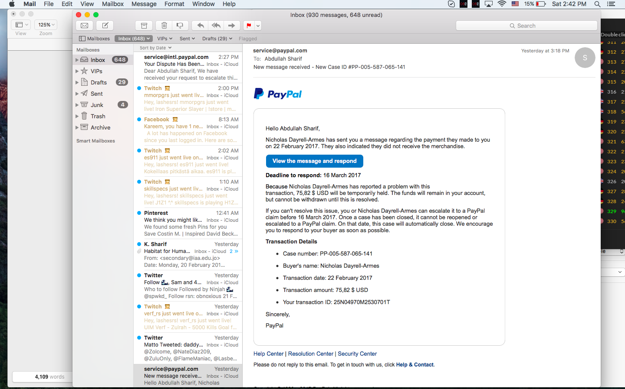Click the US flag input source icon
The image size is (625, 389).
click(x=515, y=4)
